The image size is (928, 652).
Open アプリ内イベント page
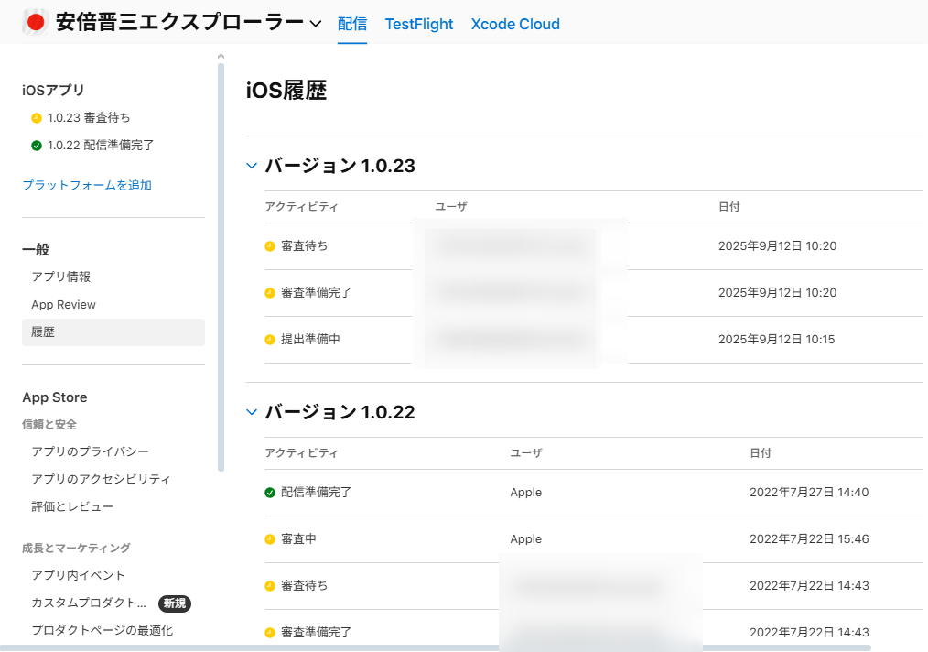tap(78, 575)
